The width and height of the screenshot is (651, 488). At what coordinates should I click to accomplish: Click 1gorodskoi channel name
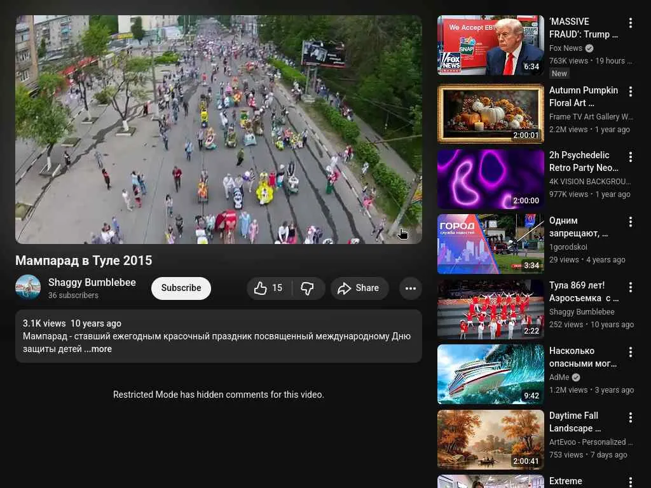pyautogui.click(x=568, y=247)
